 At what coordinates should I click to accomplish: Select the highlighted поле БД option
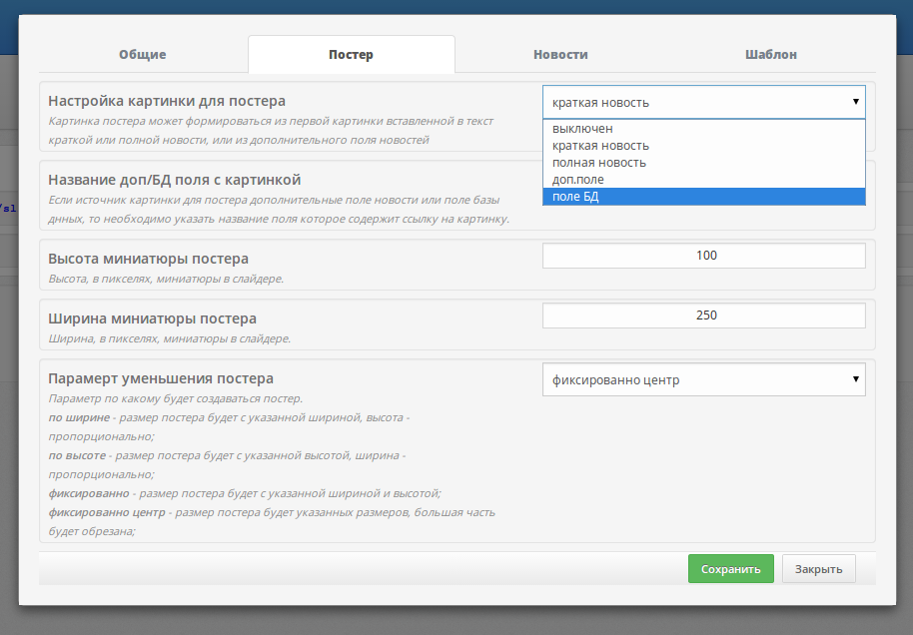[575, 197]
